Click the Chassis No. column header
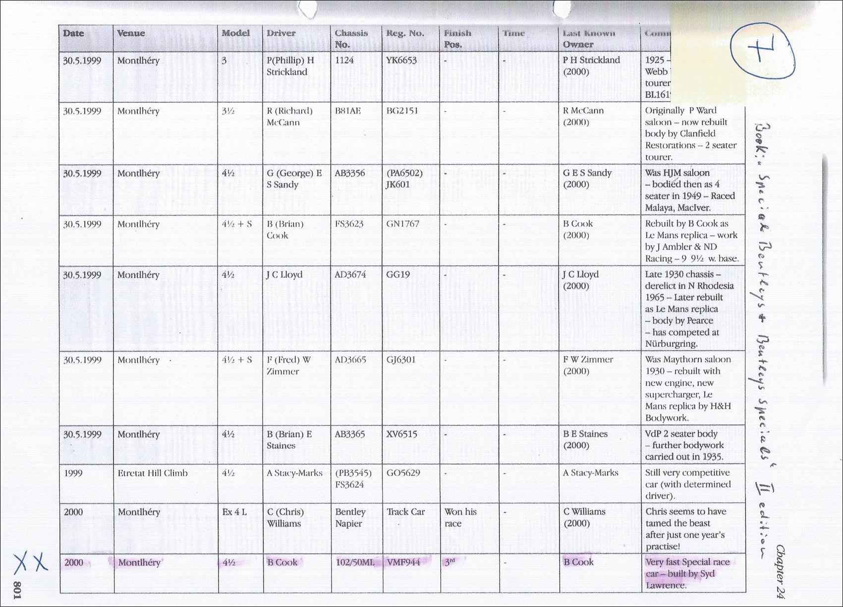Screen dimensions: 843x607 click(351, 39)
